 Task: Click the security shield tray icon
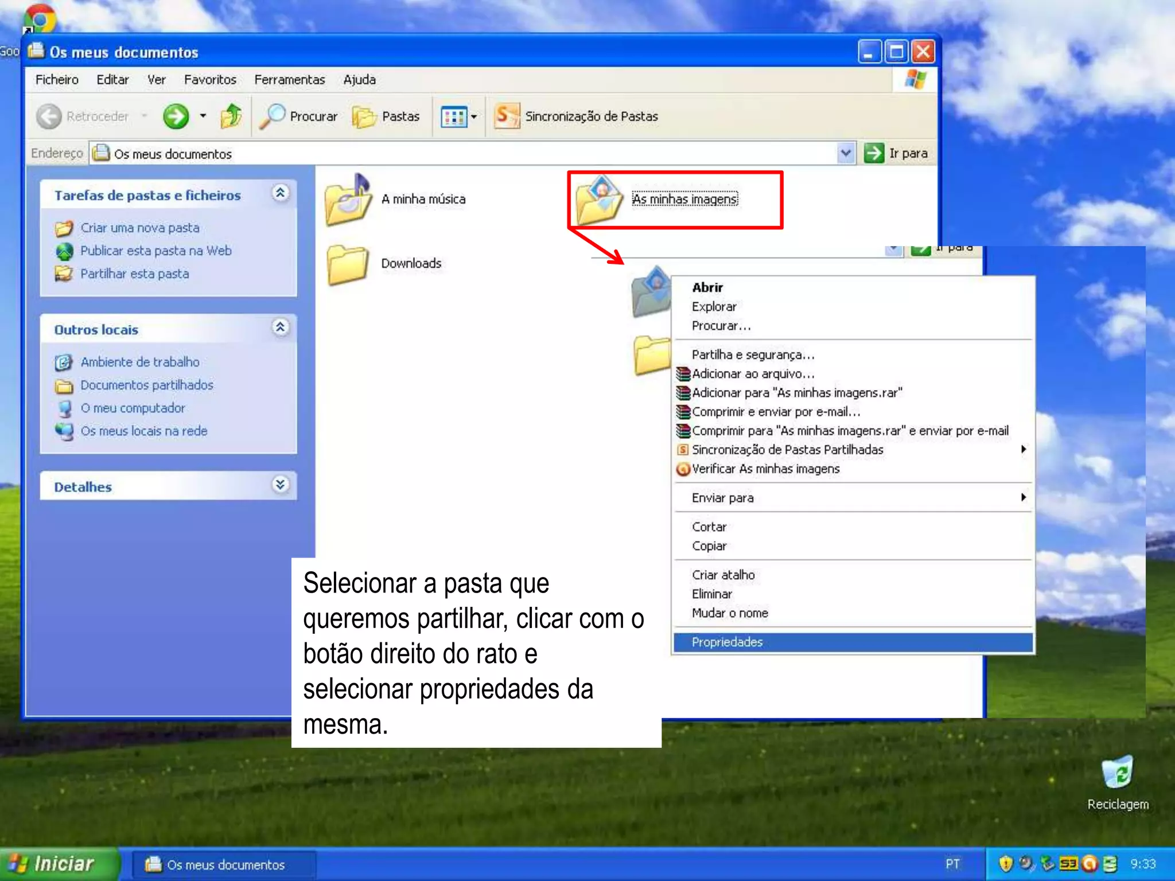click(1005, 864)
